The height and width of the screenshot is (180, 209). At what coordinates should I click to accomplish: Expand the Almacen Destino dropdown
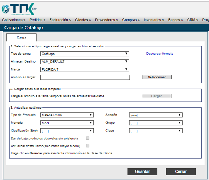(85, 62)
